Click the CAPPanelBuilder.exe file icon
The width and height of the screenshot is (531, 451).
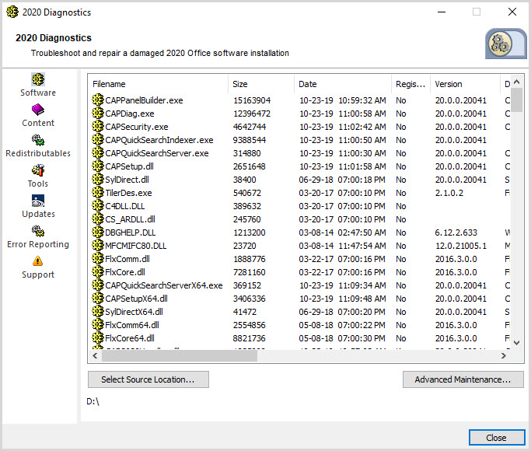(98, 100)
